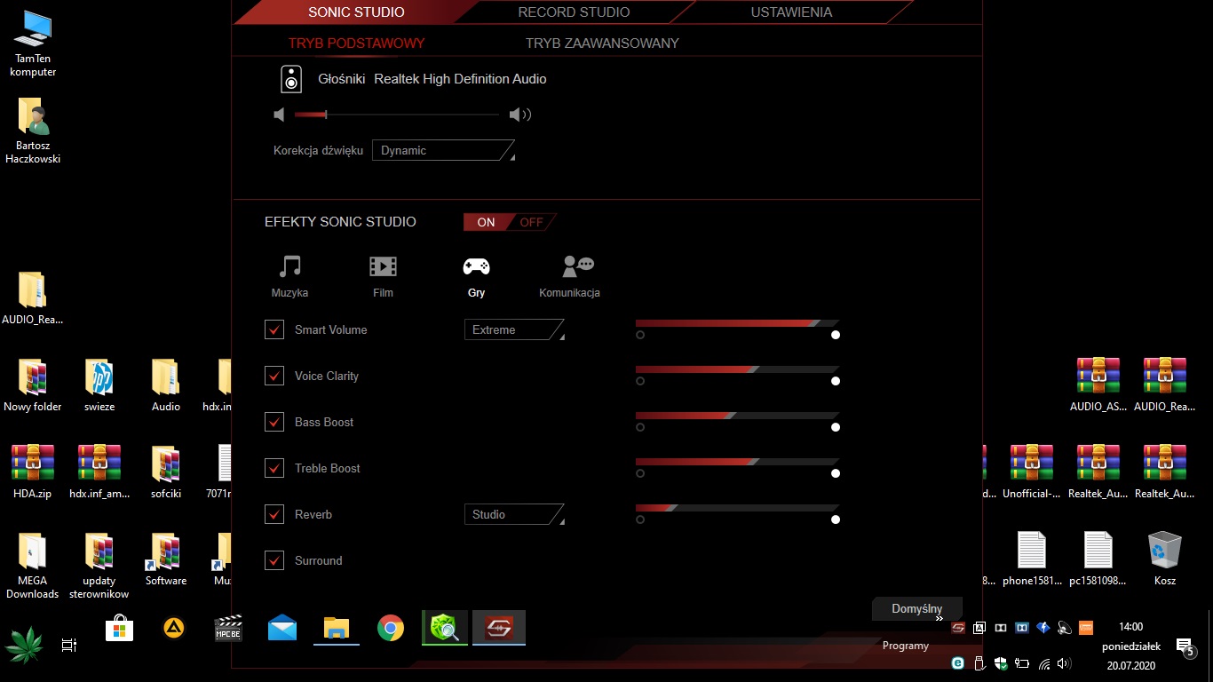
Task: Click the Domyślny default button
Action: [917, 608]
